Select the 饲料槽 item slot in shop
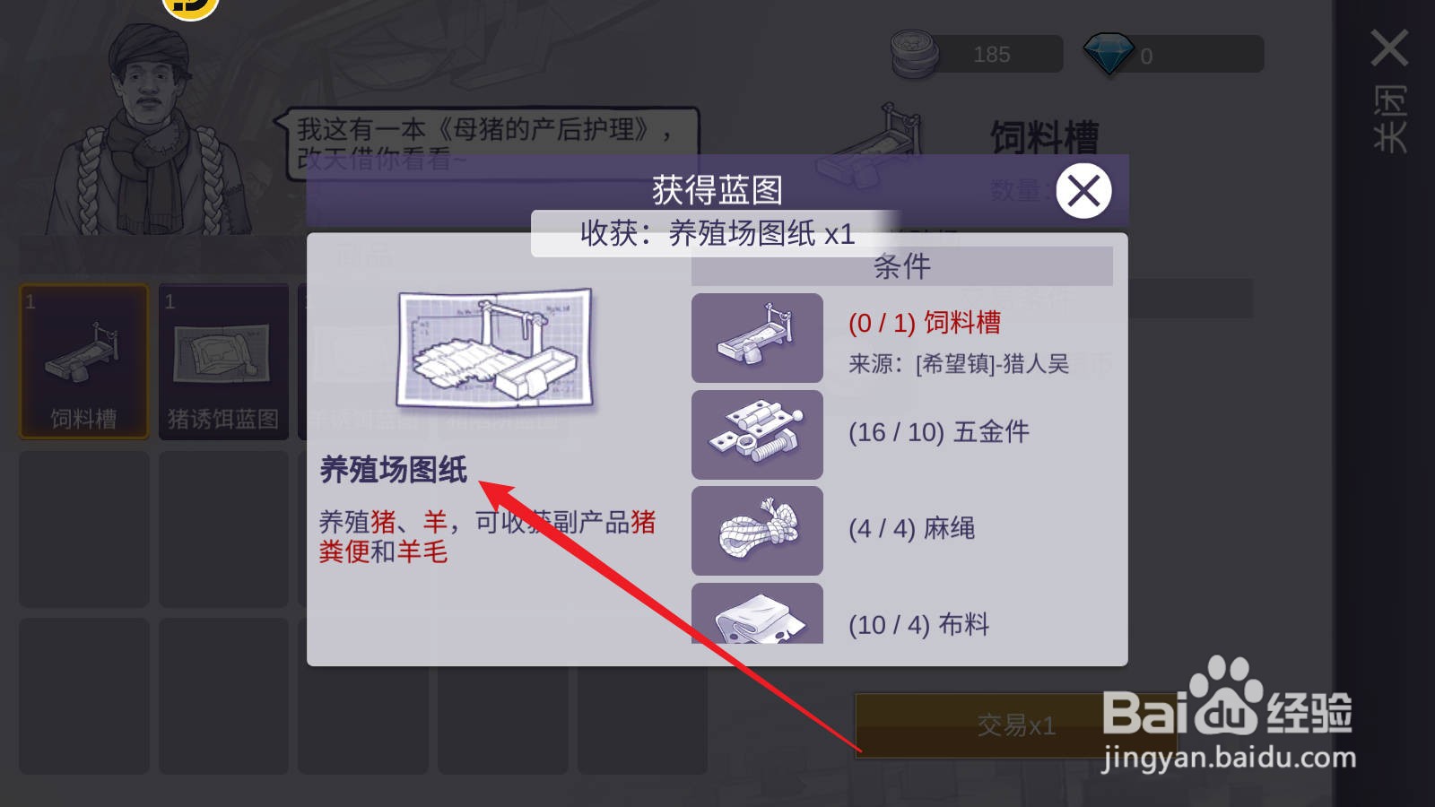The width and height of the screenshot is (1435, 807). (84, 361)
